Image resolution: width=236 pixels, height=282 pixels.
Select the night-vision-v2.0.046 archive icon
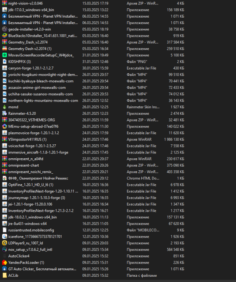pos(5,3)
